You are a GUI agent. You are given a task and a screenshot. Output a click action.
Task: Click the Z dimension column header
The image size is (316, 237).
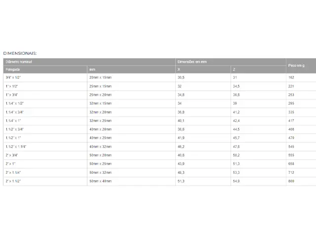(x=258, y=70)
